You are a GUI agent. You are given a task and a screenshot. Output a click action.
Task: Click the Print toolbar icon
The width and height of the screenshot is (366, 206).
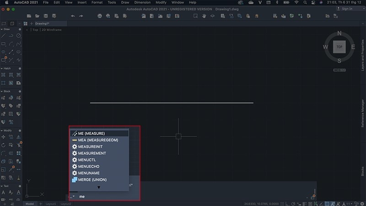click(x=100, y=16)
